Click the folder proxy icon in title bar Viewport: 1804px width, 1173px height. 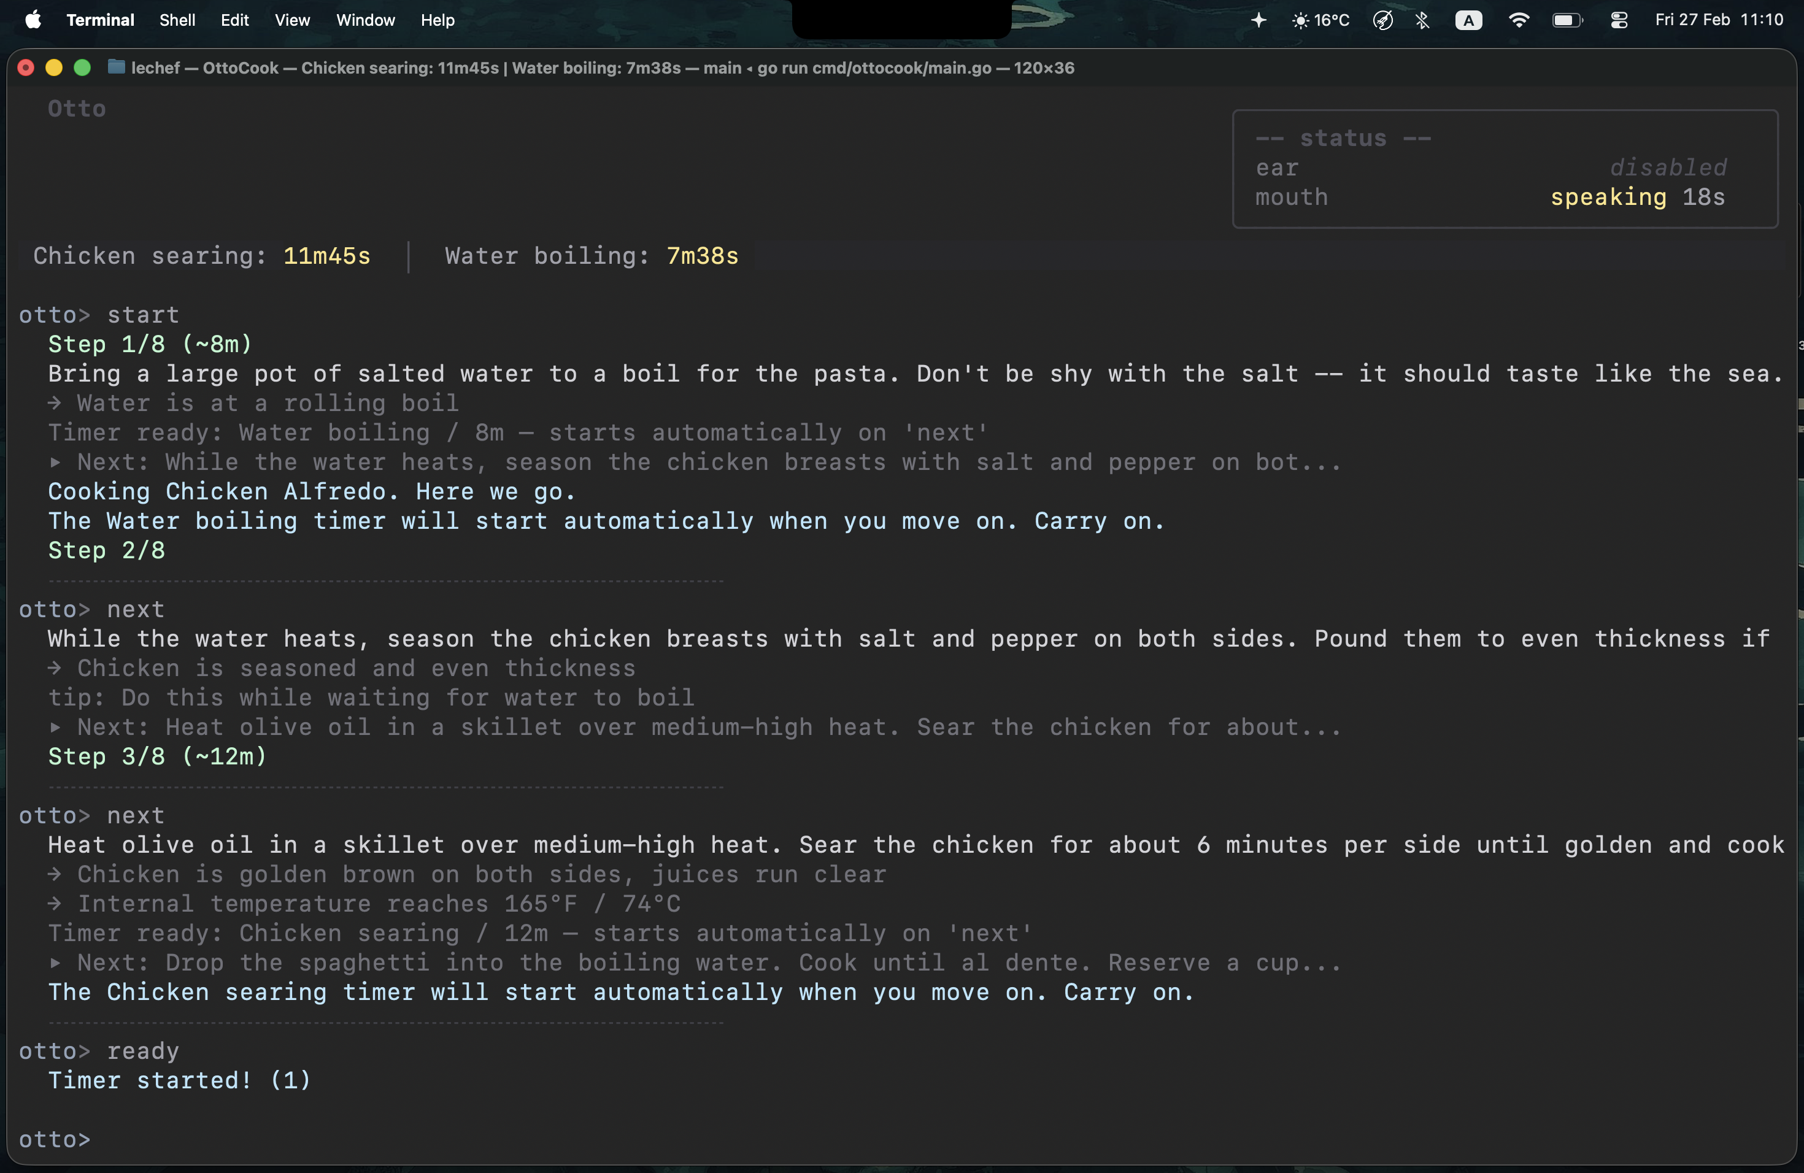[116, 67]
